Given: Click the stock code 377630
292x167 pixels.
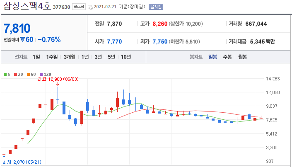Looking at the screenshot, I should tap(61, 7).
